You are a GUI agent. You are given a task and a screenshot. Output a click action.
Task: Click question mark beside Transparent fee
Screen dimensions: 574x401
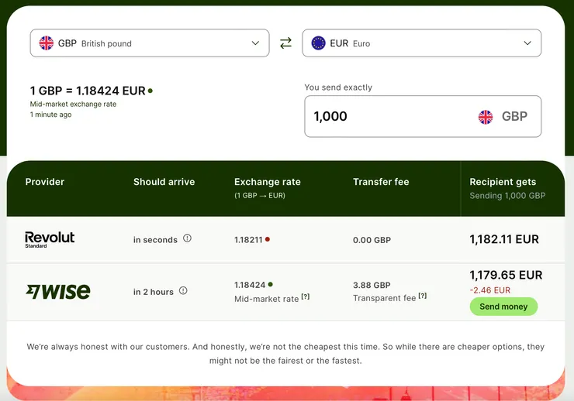click(x=423, y=296)
